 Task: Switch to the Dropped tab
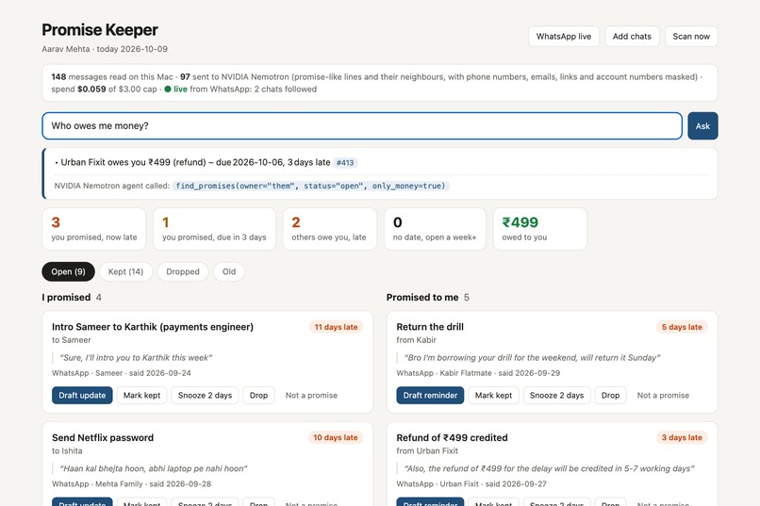[183, 271]
